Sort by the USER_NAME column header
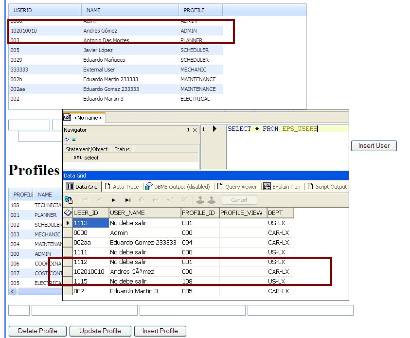The width and height of the screenshot is (410, 338). [145, 213]
